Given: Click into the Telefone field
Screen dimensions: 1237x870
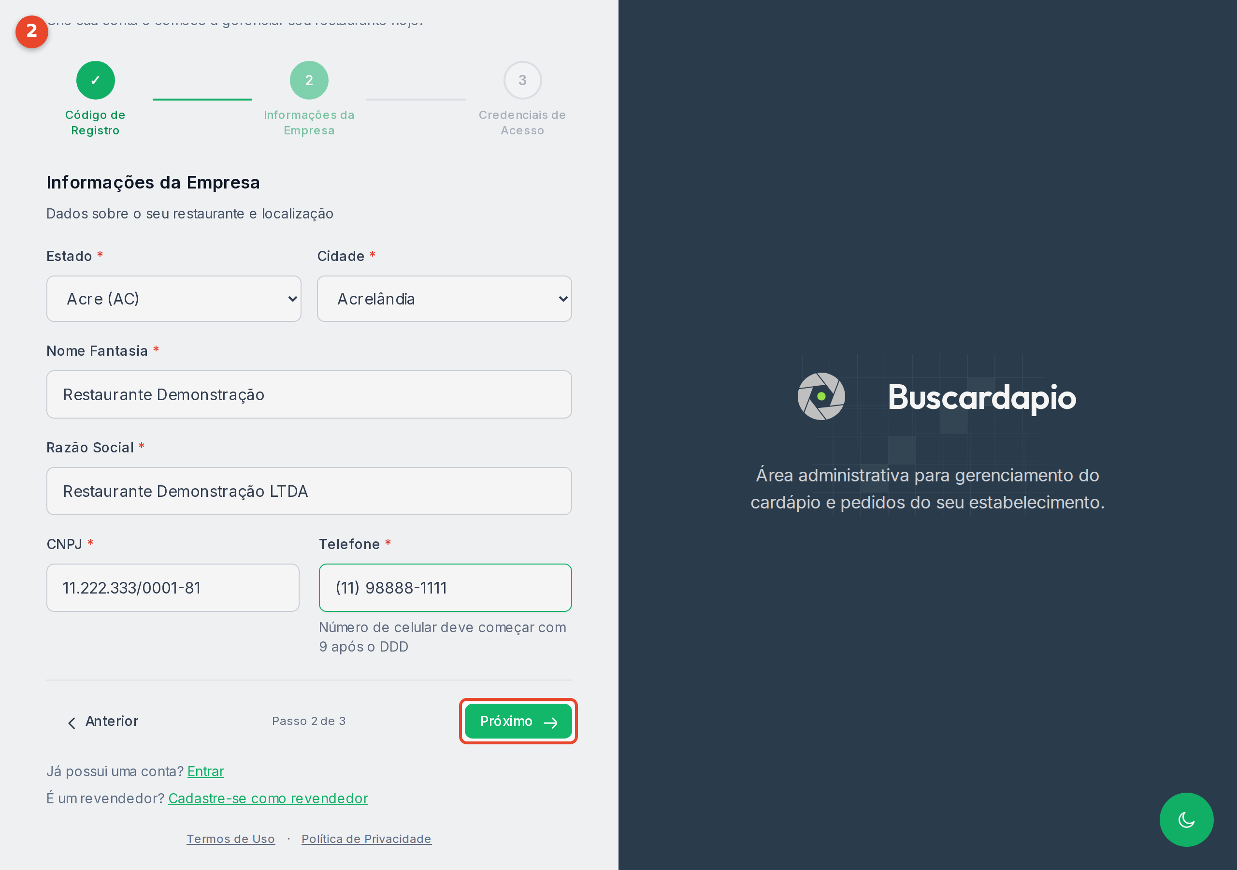Looking at the screenshot, I should (445, 588).
